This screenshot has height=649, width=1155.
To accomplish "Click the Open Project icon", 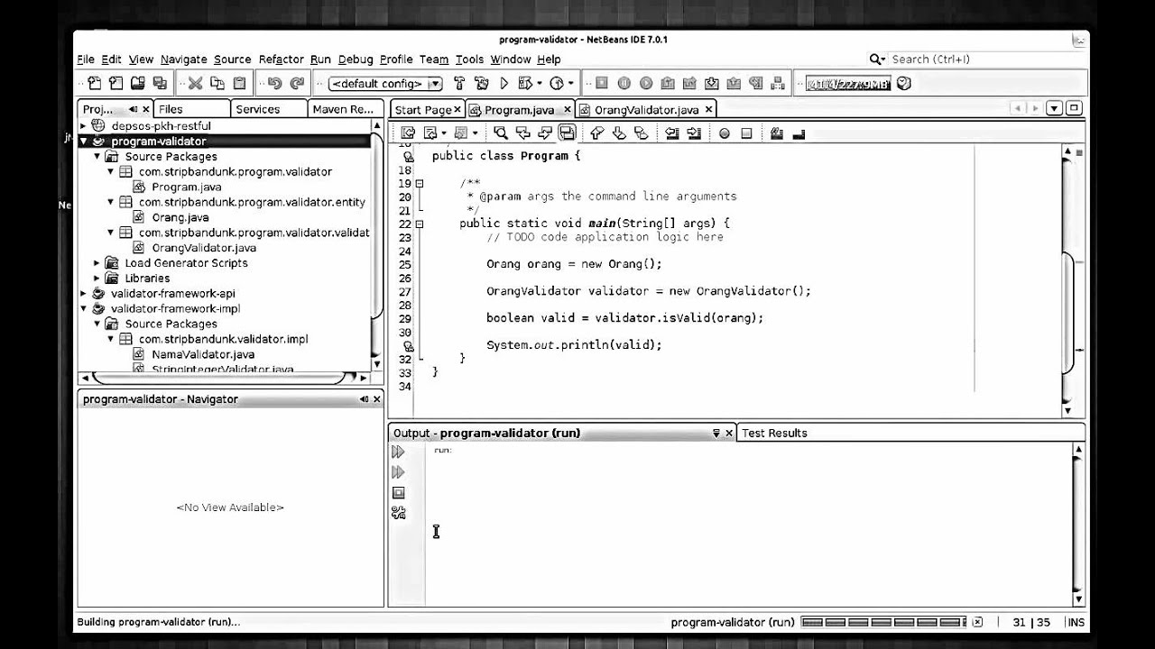I will pyautogui.click(x=138, y=83).
